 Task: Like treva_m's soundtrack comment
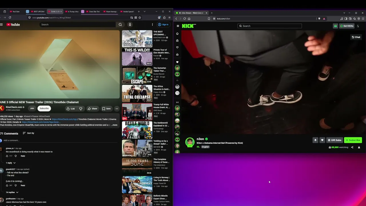pos(7,156)
